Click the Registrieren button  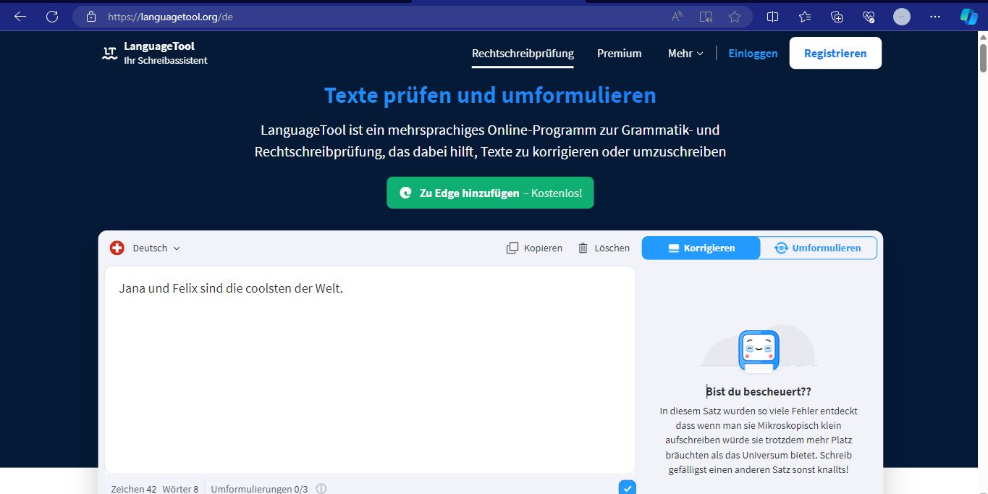835,53
